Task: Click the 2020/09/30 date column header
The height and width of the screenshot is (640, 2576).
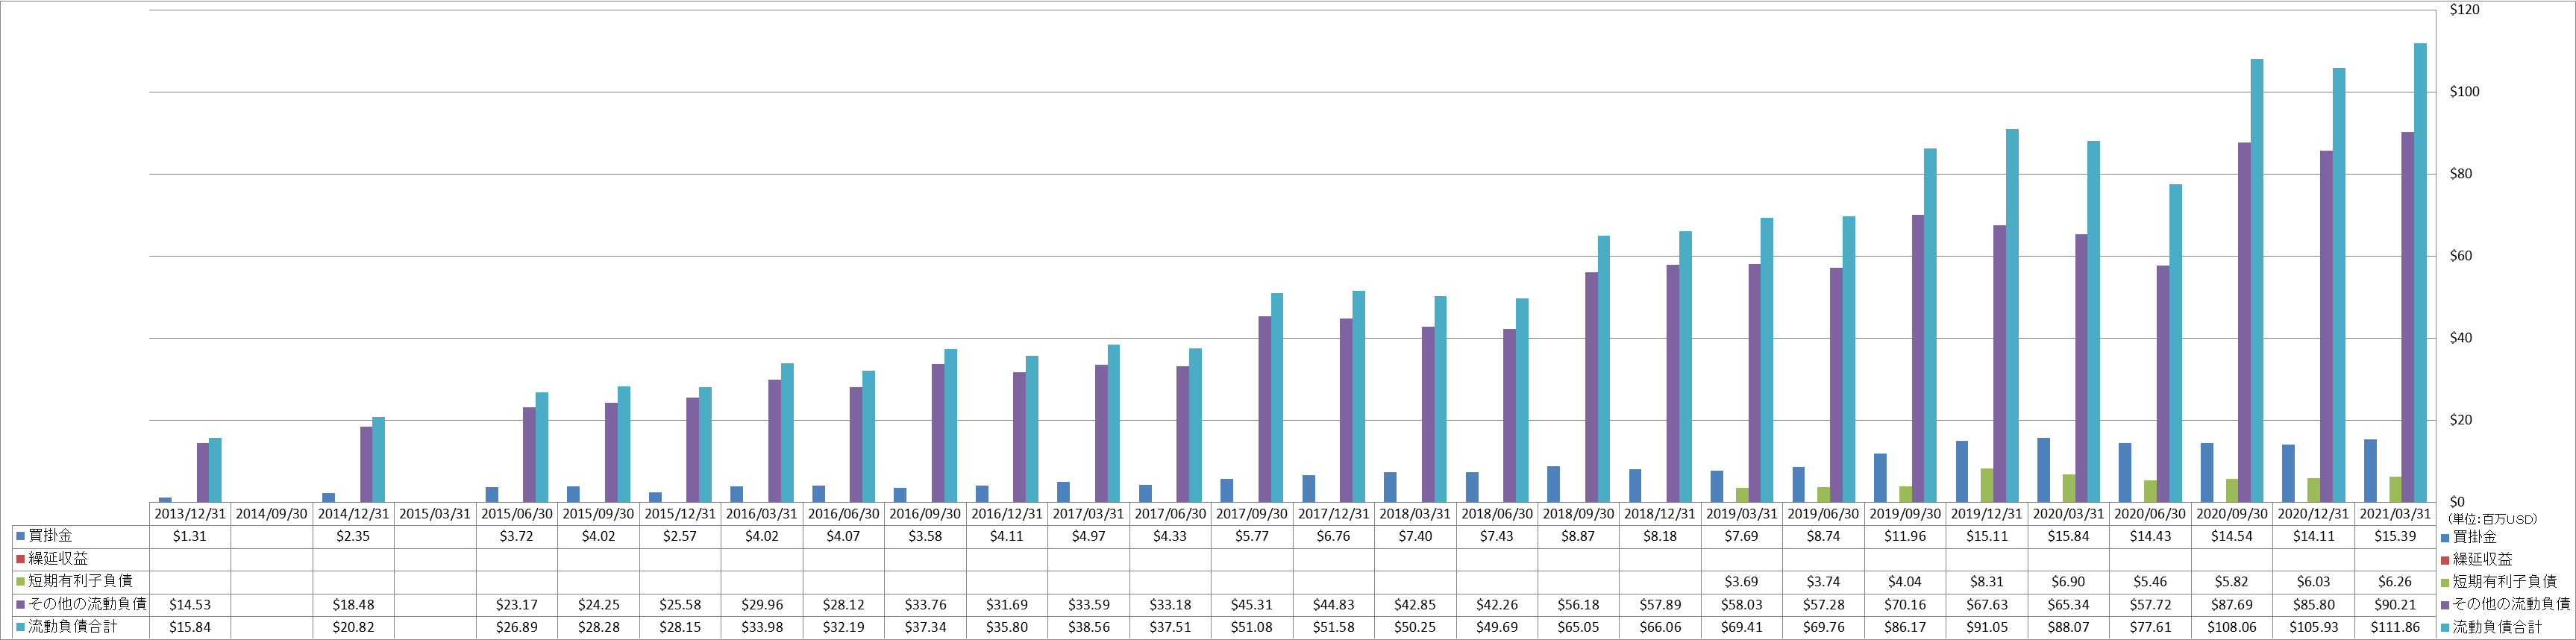Action: click(x=2232, y=514)
